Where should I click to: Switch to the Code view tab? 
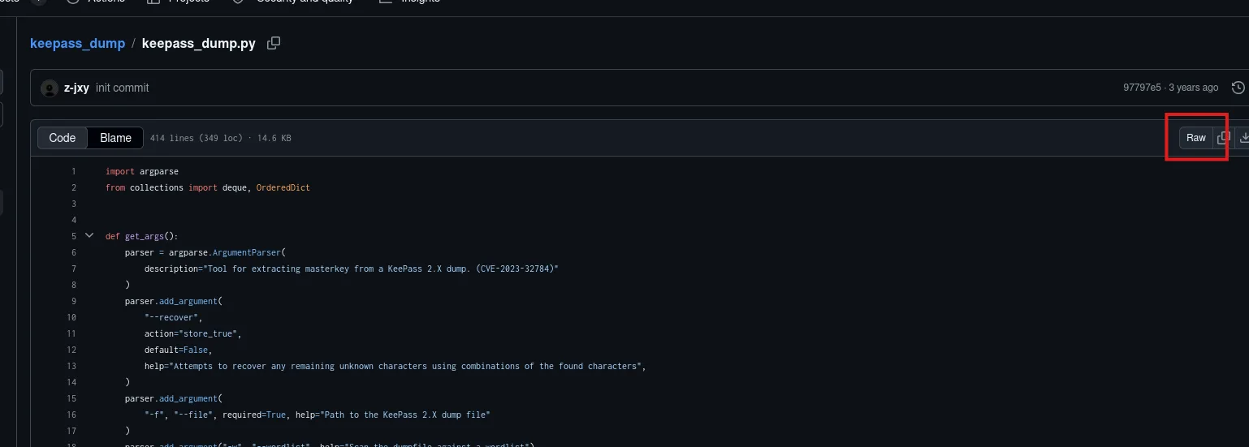[63, 138]
